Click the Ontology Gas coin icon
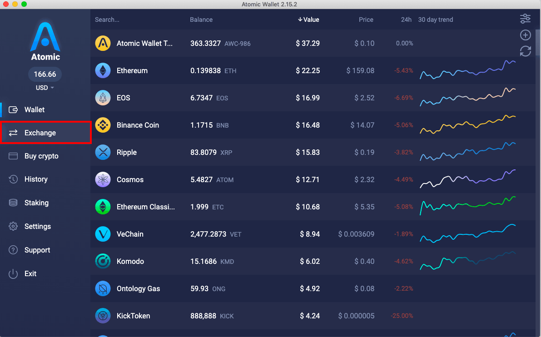This screenshot has width=541, height=337. [x=103, y=289]
